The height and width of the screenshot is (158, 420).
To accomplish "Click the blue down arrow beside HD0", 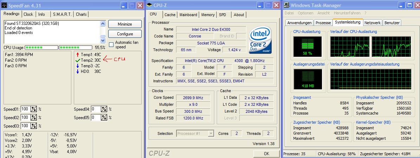I will (78, 71).
